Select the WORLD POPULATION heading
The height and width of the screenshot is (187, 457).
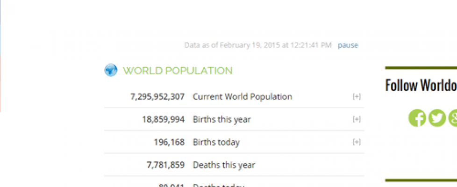(x=178, y=71)
